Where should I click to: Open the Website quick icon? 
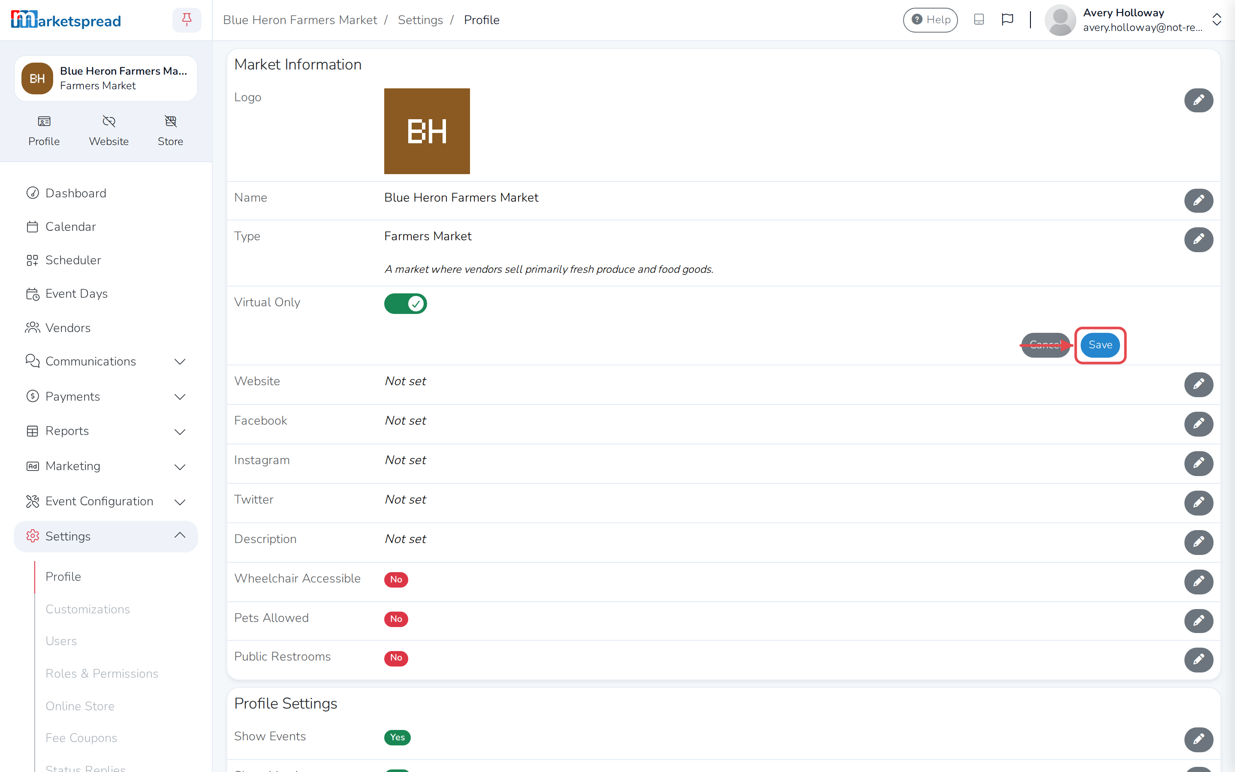tap(108, 131)
